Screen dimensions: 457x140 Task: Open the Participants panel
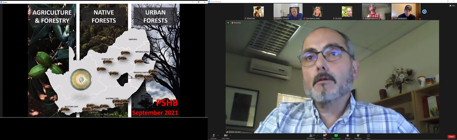pyautogui.click(x=311, y=136)
